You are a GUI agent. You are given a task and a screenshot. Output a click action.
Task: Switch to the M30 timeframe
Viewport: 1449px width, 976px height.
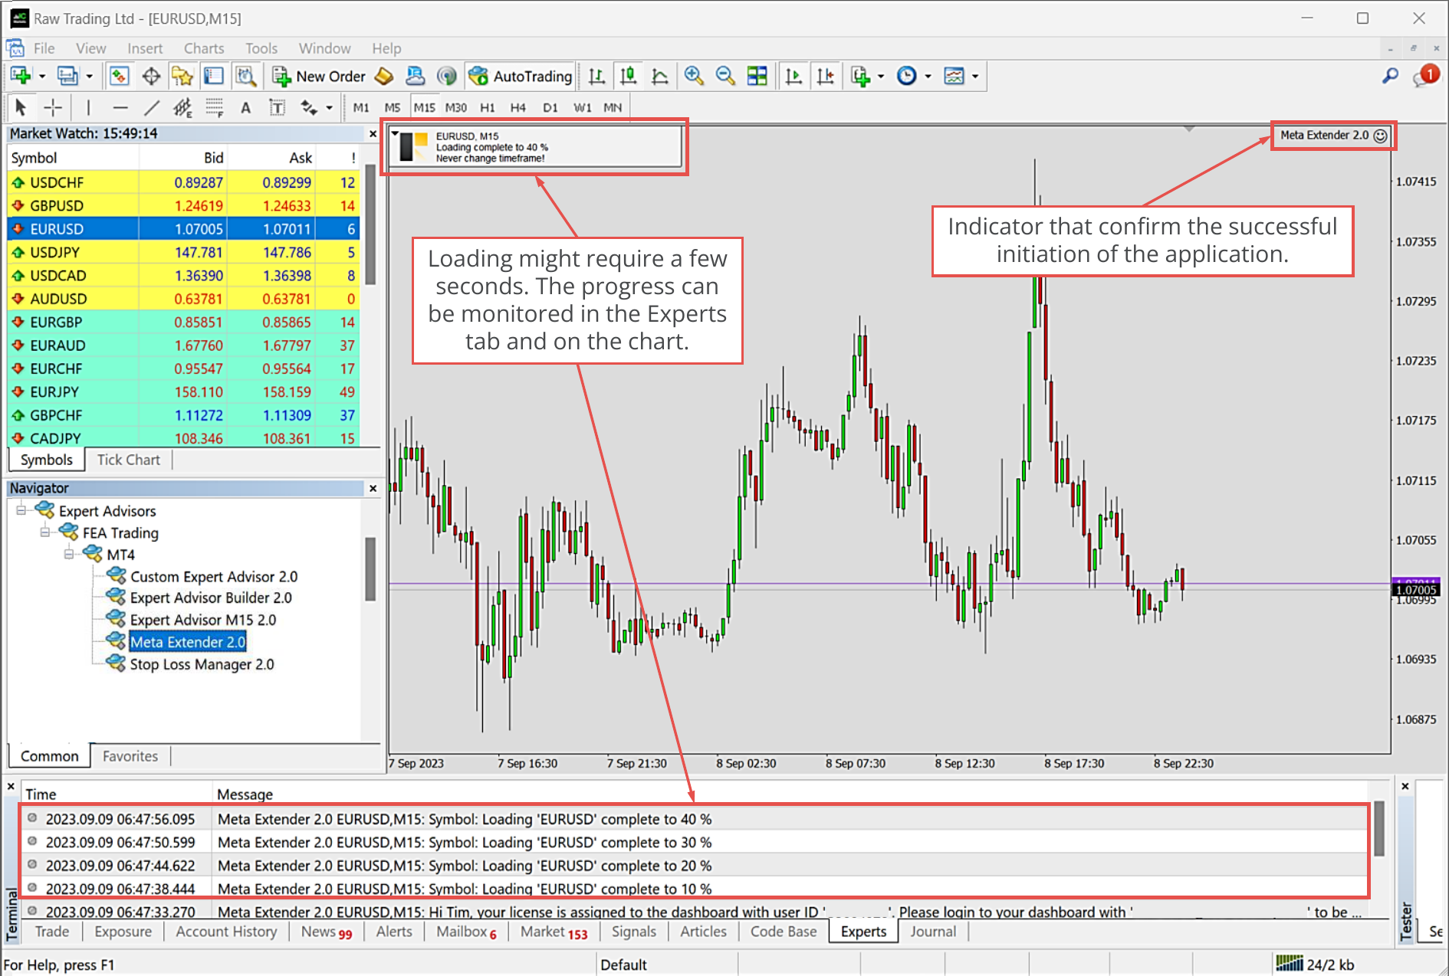pyautogui.click(x=456, y=107)
